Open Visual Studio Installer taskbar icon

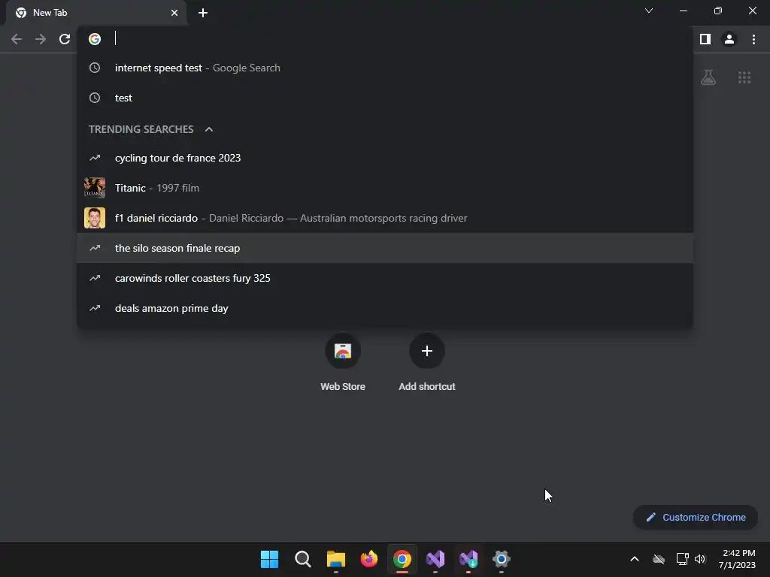coord(468,559)
